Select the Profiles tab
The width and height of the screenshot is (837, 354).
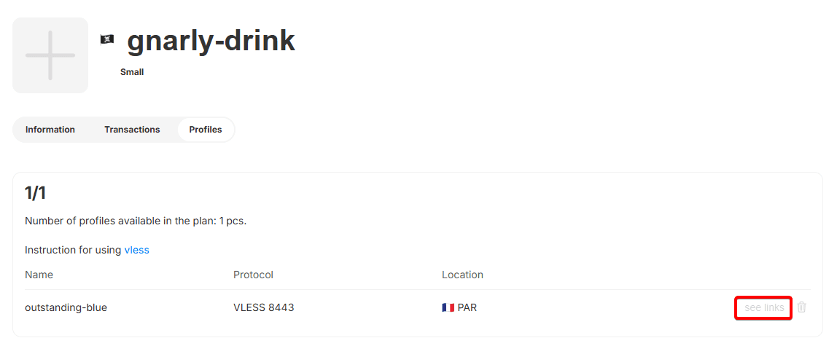coord(206,130)
